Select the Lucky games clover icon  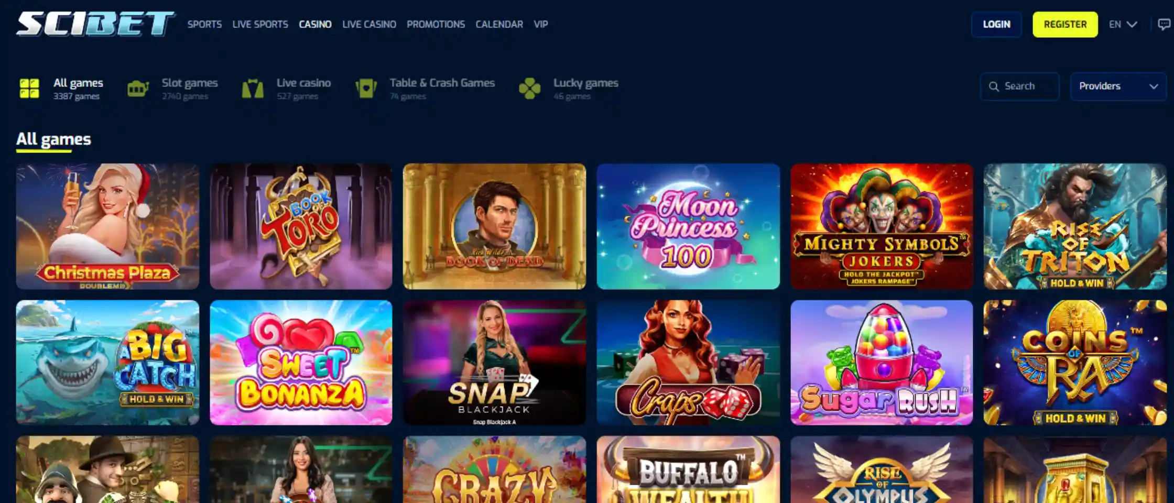(529, 88)
